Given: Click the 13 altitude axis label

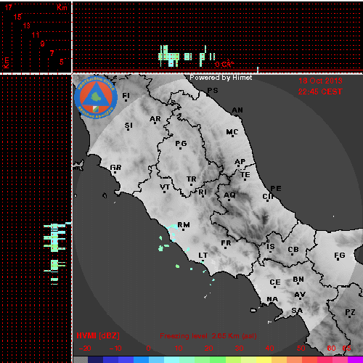Looking at the screenshot, I should pos(27,25).
